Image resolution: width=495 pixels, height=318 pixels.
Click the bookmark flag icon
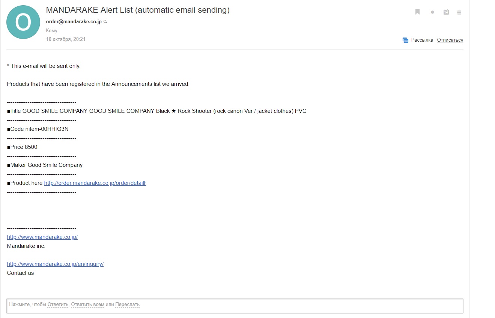(x=417, y=12)
